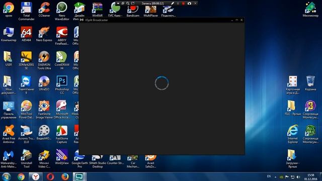This screenshot has height=181, width=322.
Task: Open Yandex browser from the taskbar
Action: point(36,176)
